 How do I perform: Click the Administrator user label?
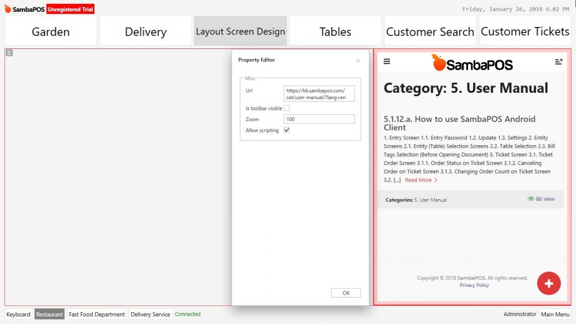[520, 314]
